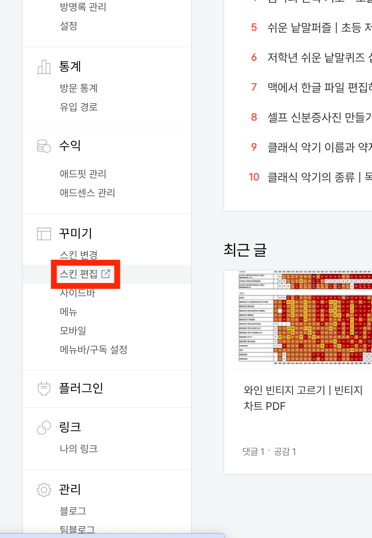
Task: Go to 애드핏 관리
Action: coord(83,174)
